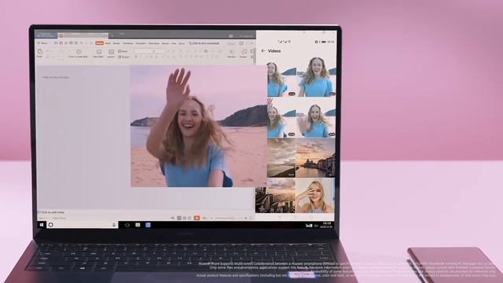Click the 'Click to find commands' search box

click(204, 43)
